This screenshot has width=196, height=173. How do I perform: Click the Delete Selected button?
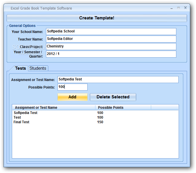pyautogui.click(x=113, y=97)
